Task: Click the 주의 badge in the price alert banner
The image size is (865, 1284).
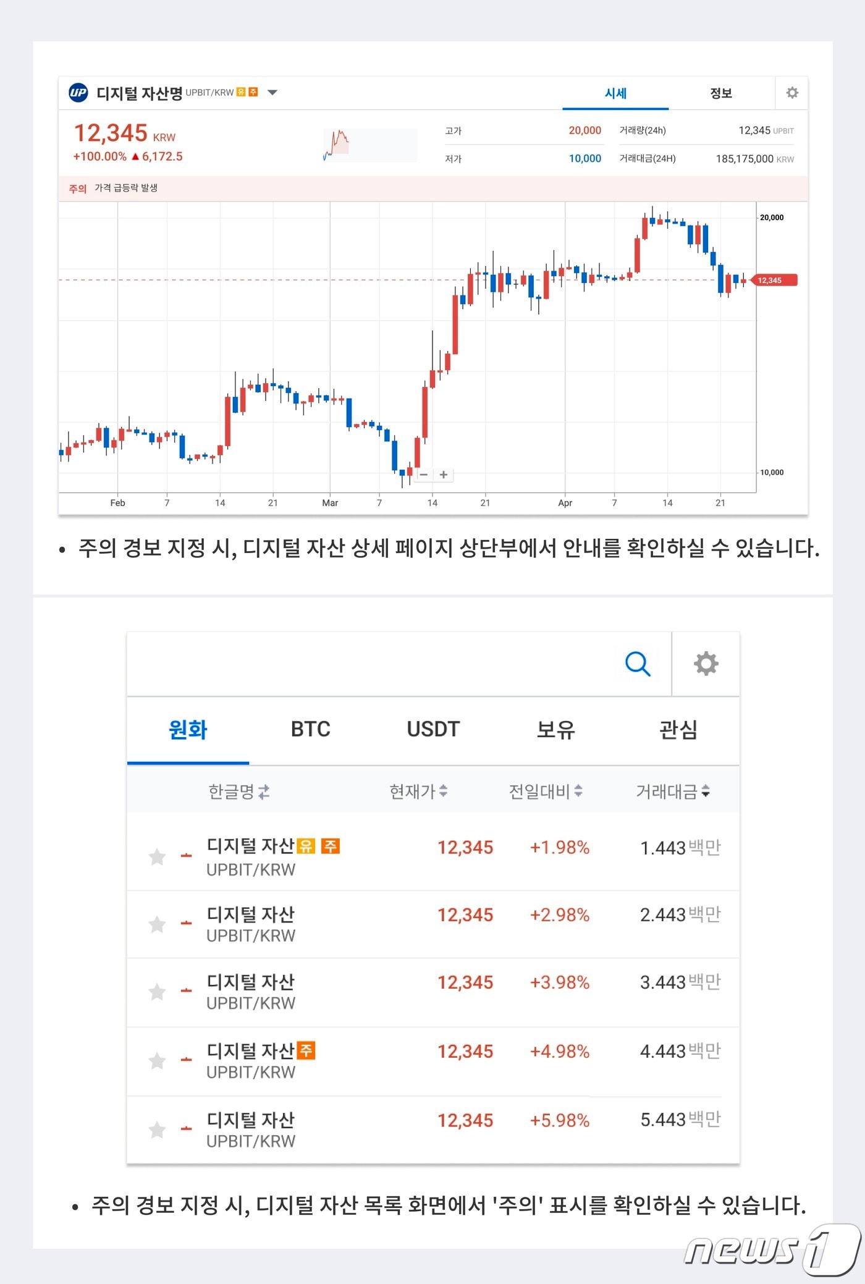Action: (76, 187)
